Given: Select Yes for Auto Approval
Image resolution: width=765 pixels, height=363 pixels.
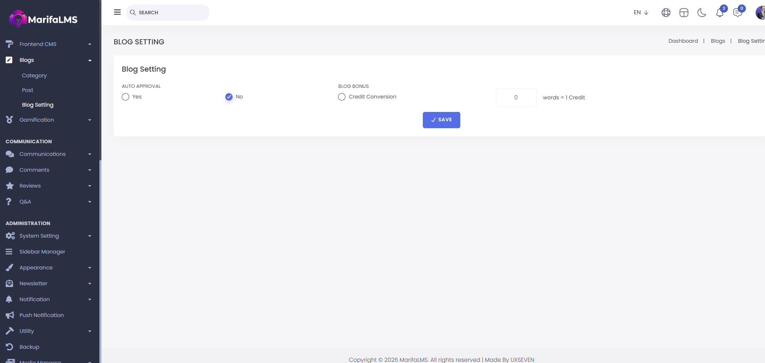Looking at the screenshot, I should point(125,97).
